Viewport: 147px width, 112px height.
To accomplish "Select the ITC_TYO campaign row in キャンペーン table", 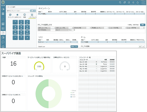I will click(91, 14).
